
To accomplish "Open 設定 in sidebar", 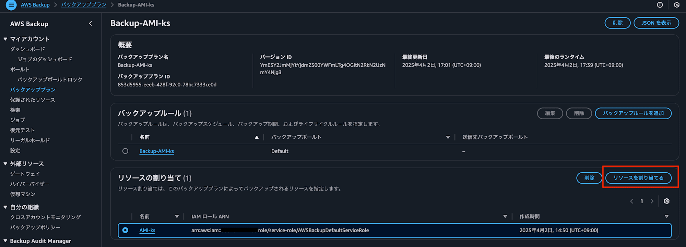I will [15, 150].
